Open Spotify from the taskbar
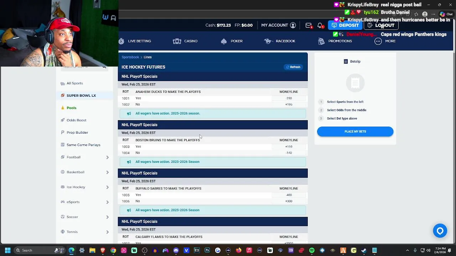 point(312,250)
